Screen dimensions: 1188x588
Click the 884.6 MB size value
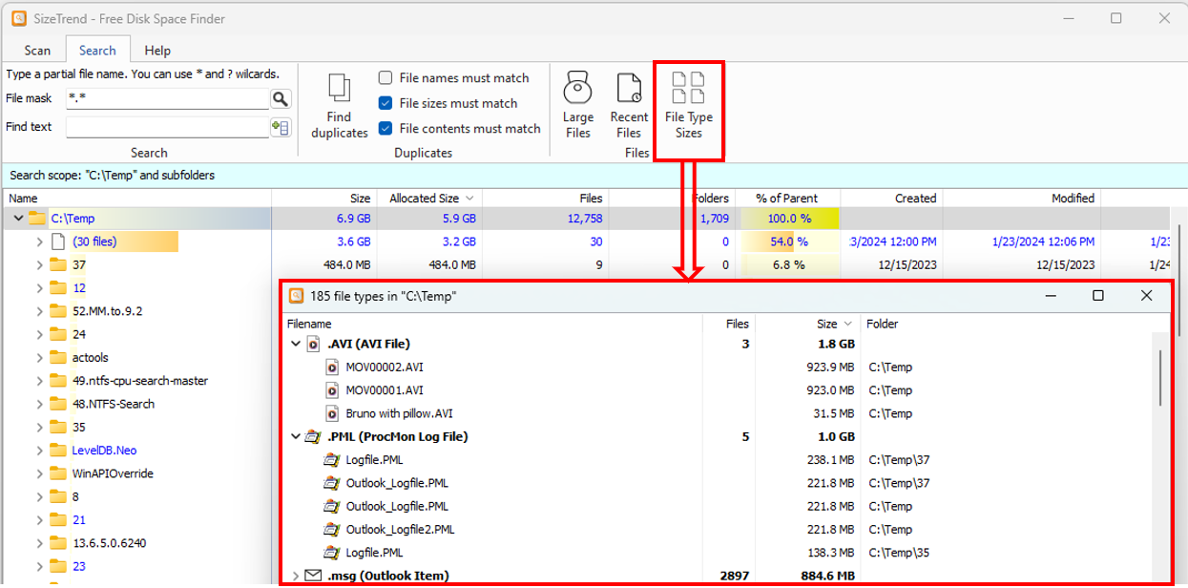coord(830,576)
